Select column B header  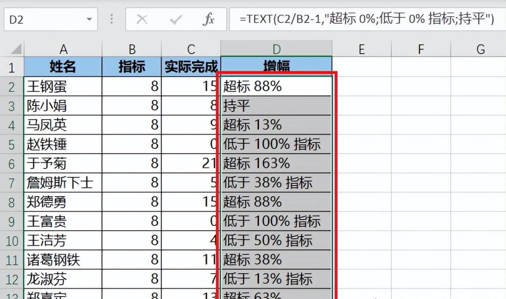132,49
